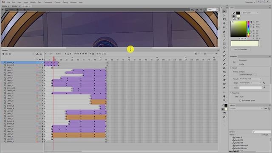Step forward one frame
The width and height of the screenshot is (272, 153).
(x=83, y=54)
